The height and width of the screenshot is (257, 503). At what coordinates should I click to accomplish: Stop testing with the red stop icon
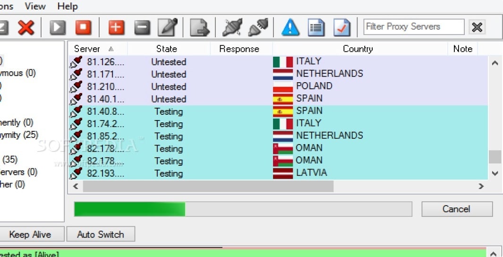pos(84,27)
